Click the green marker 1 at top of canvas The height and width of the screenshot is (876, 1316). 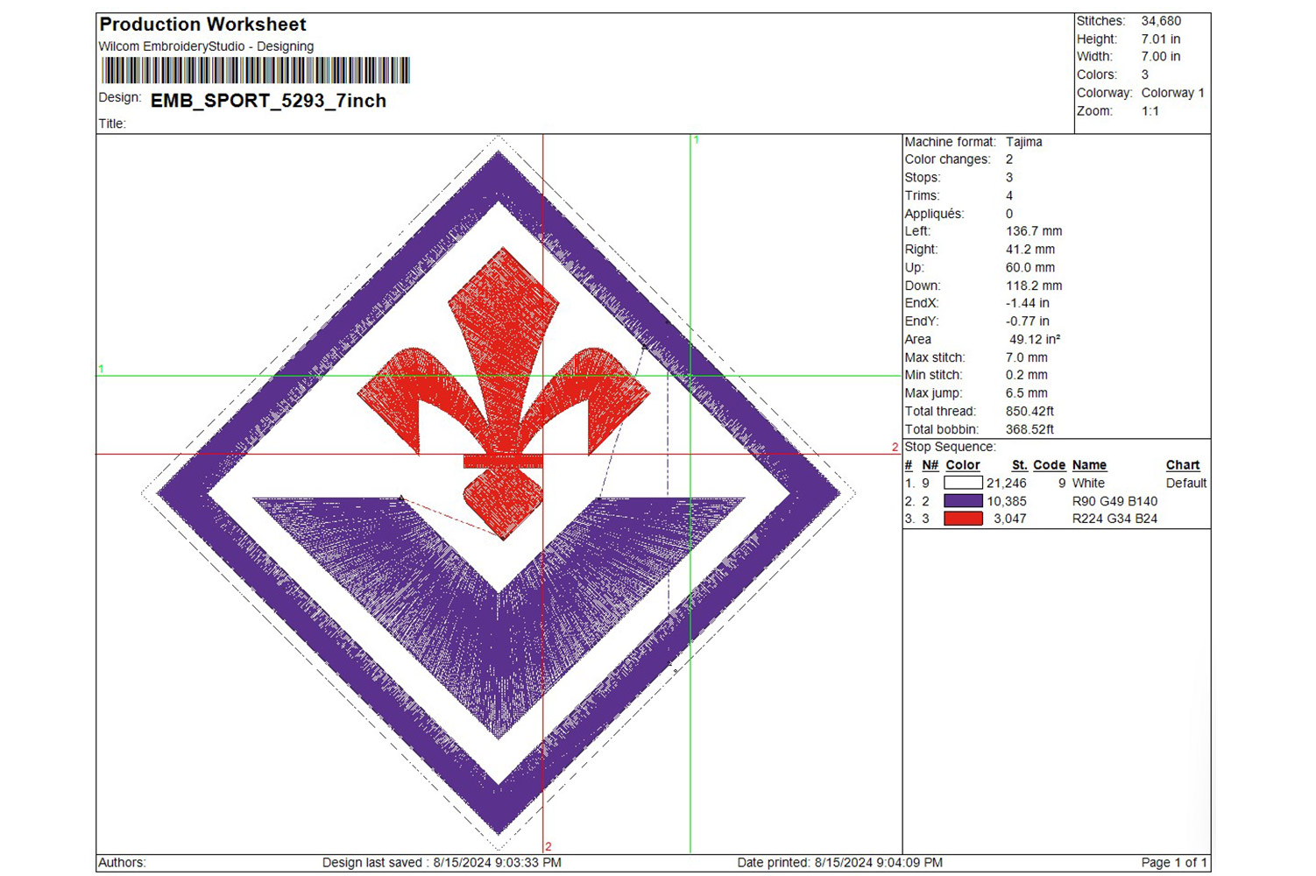697,140
